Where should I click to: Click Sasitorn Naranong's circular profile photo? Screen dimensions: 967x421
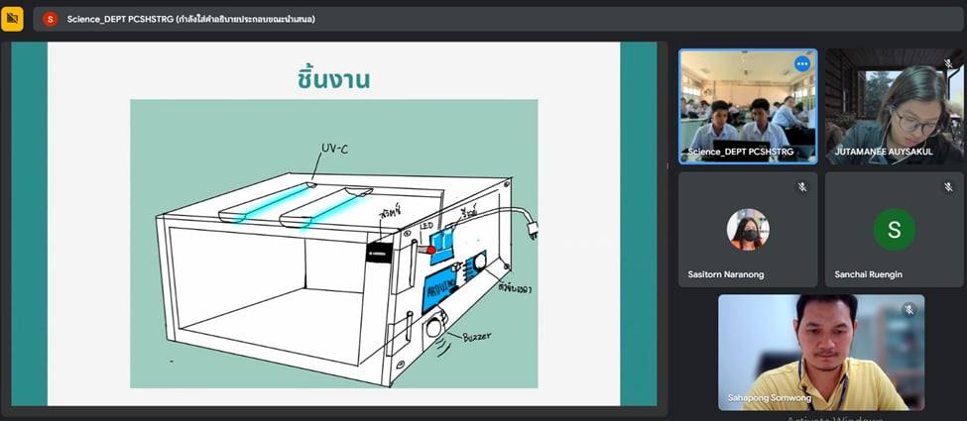pyautogui.click(x=748, y=229)
